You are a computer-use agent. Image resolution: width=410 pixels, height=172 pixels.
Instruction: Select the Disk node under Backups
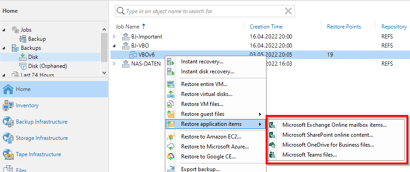point(33,57)
